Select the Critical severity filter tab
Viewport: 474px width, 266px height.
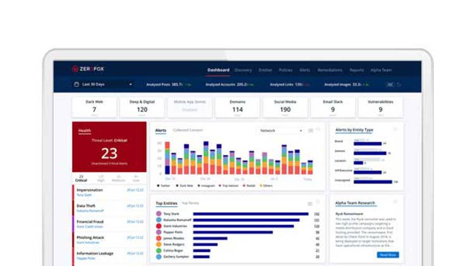[81, 178]
